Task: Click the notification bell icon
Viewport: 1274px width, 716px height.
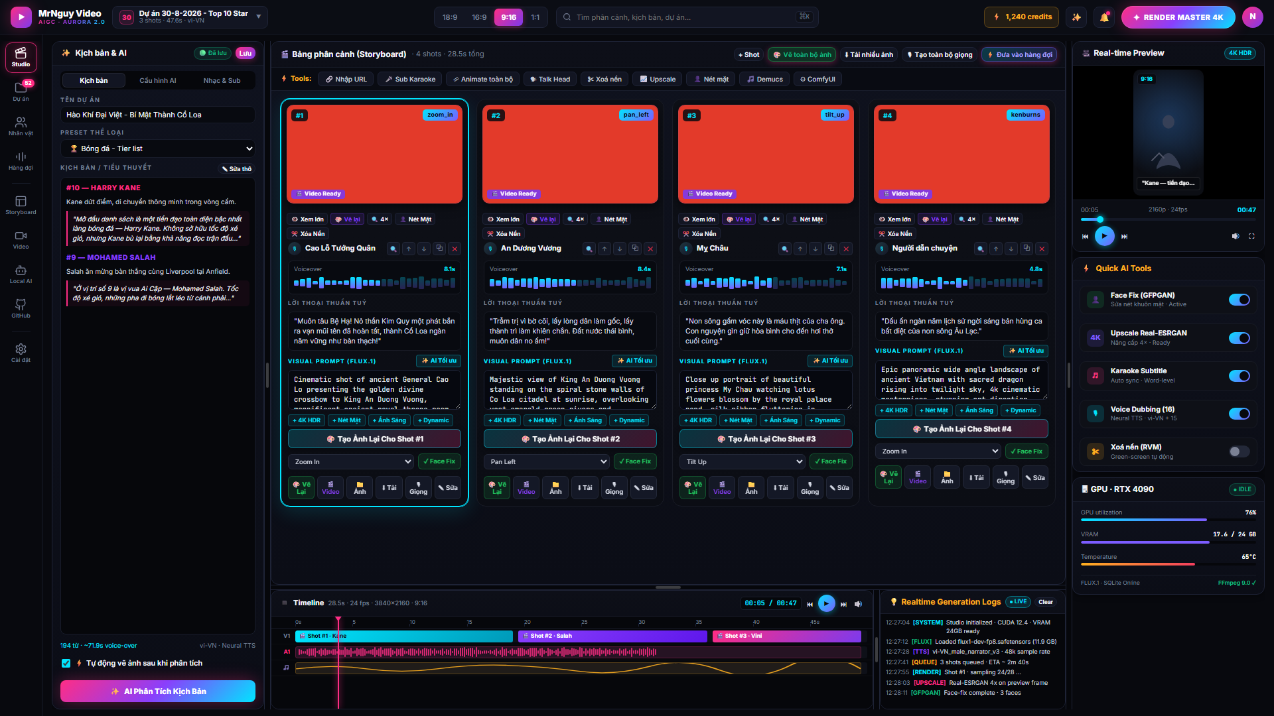Action: 1104,17
